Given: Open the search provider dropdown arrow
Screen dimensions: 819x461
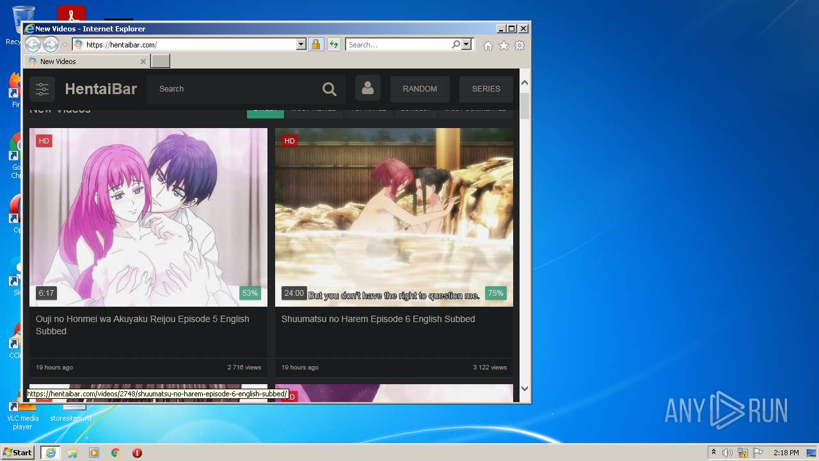Looking at the screenshot, I should pos(466,45).
